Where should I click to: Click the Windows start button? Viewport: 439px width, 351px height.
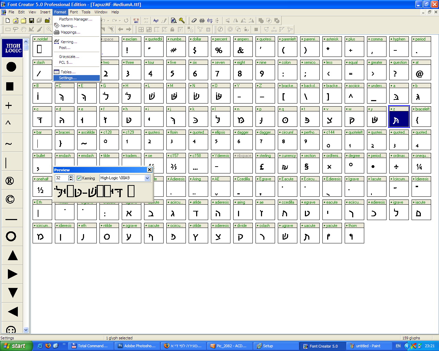click(x=15, y=346)
